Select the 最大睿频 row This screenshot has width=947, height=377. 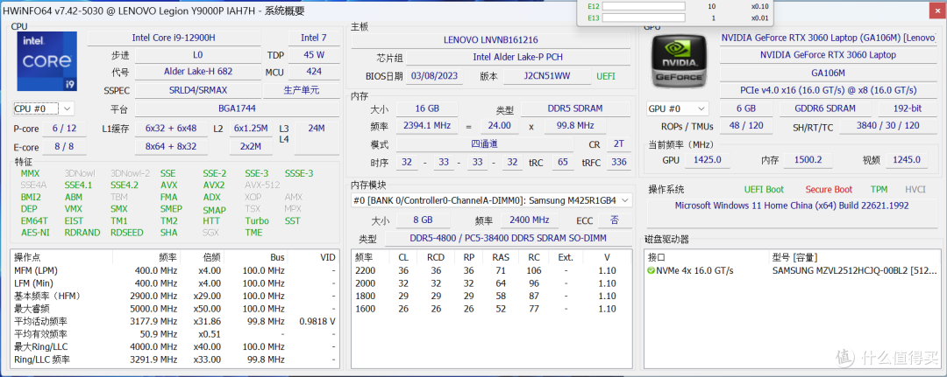174,309
